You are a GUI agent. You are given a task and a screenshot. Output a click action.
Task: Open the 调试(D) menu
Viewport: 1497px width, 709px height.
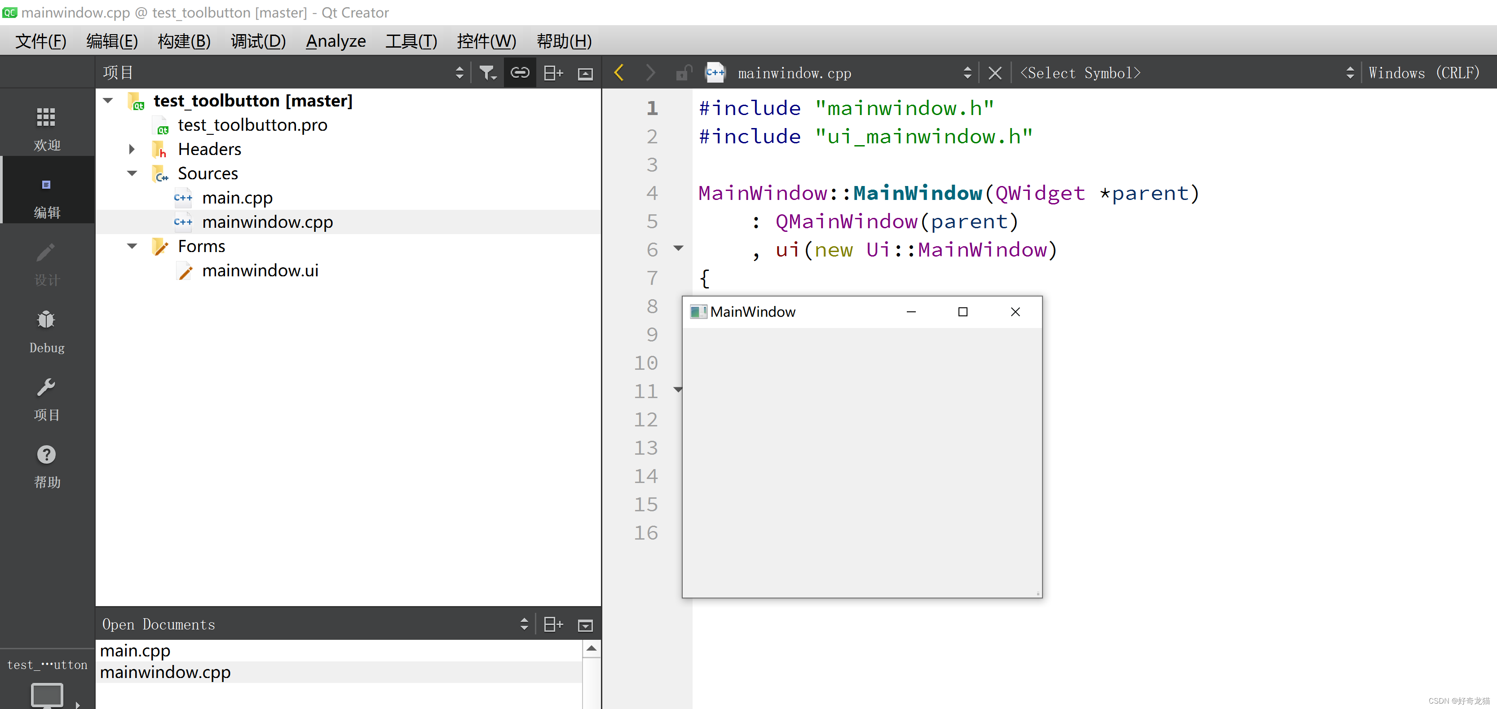click(259, 41)
